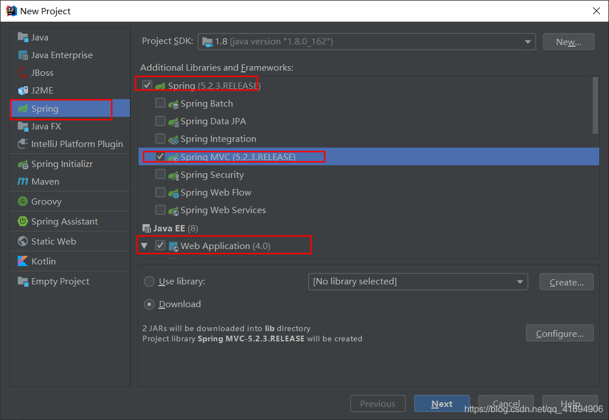Click the Kotlin logo icon
Screen dimensions: 609x420
(x=23, y=261)
